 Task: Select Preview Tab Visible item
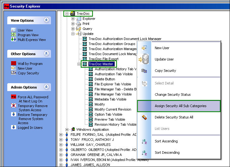[110, 119]
